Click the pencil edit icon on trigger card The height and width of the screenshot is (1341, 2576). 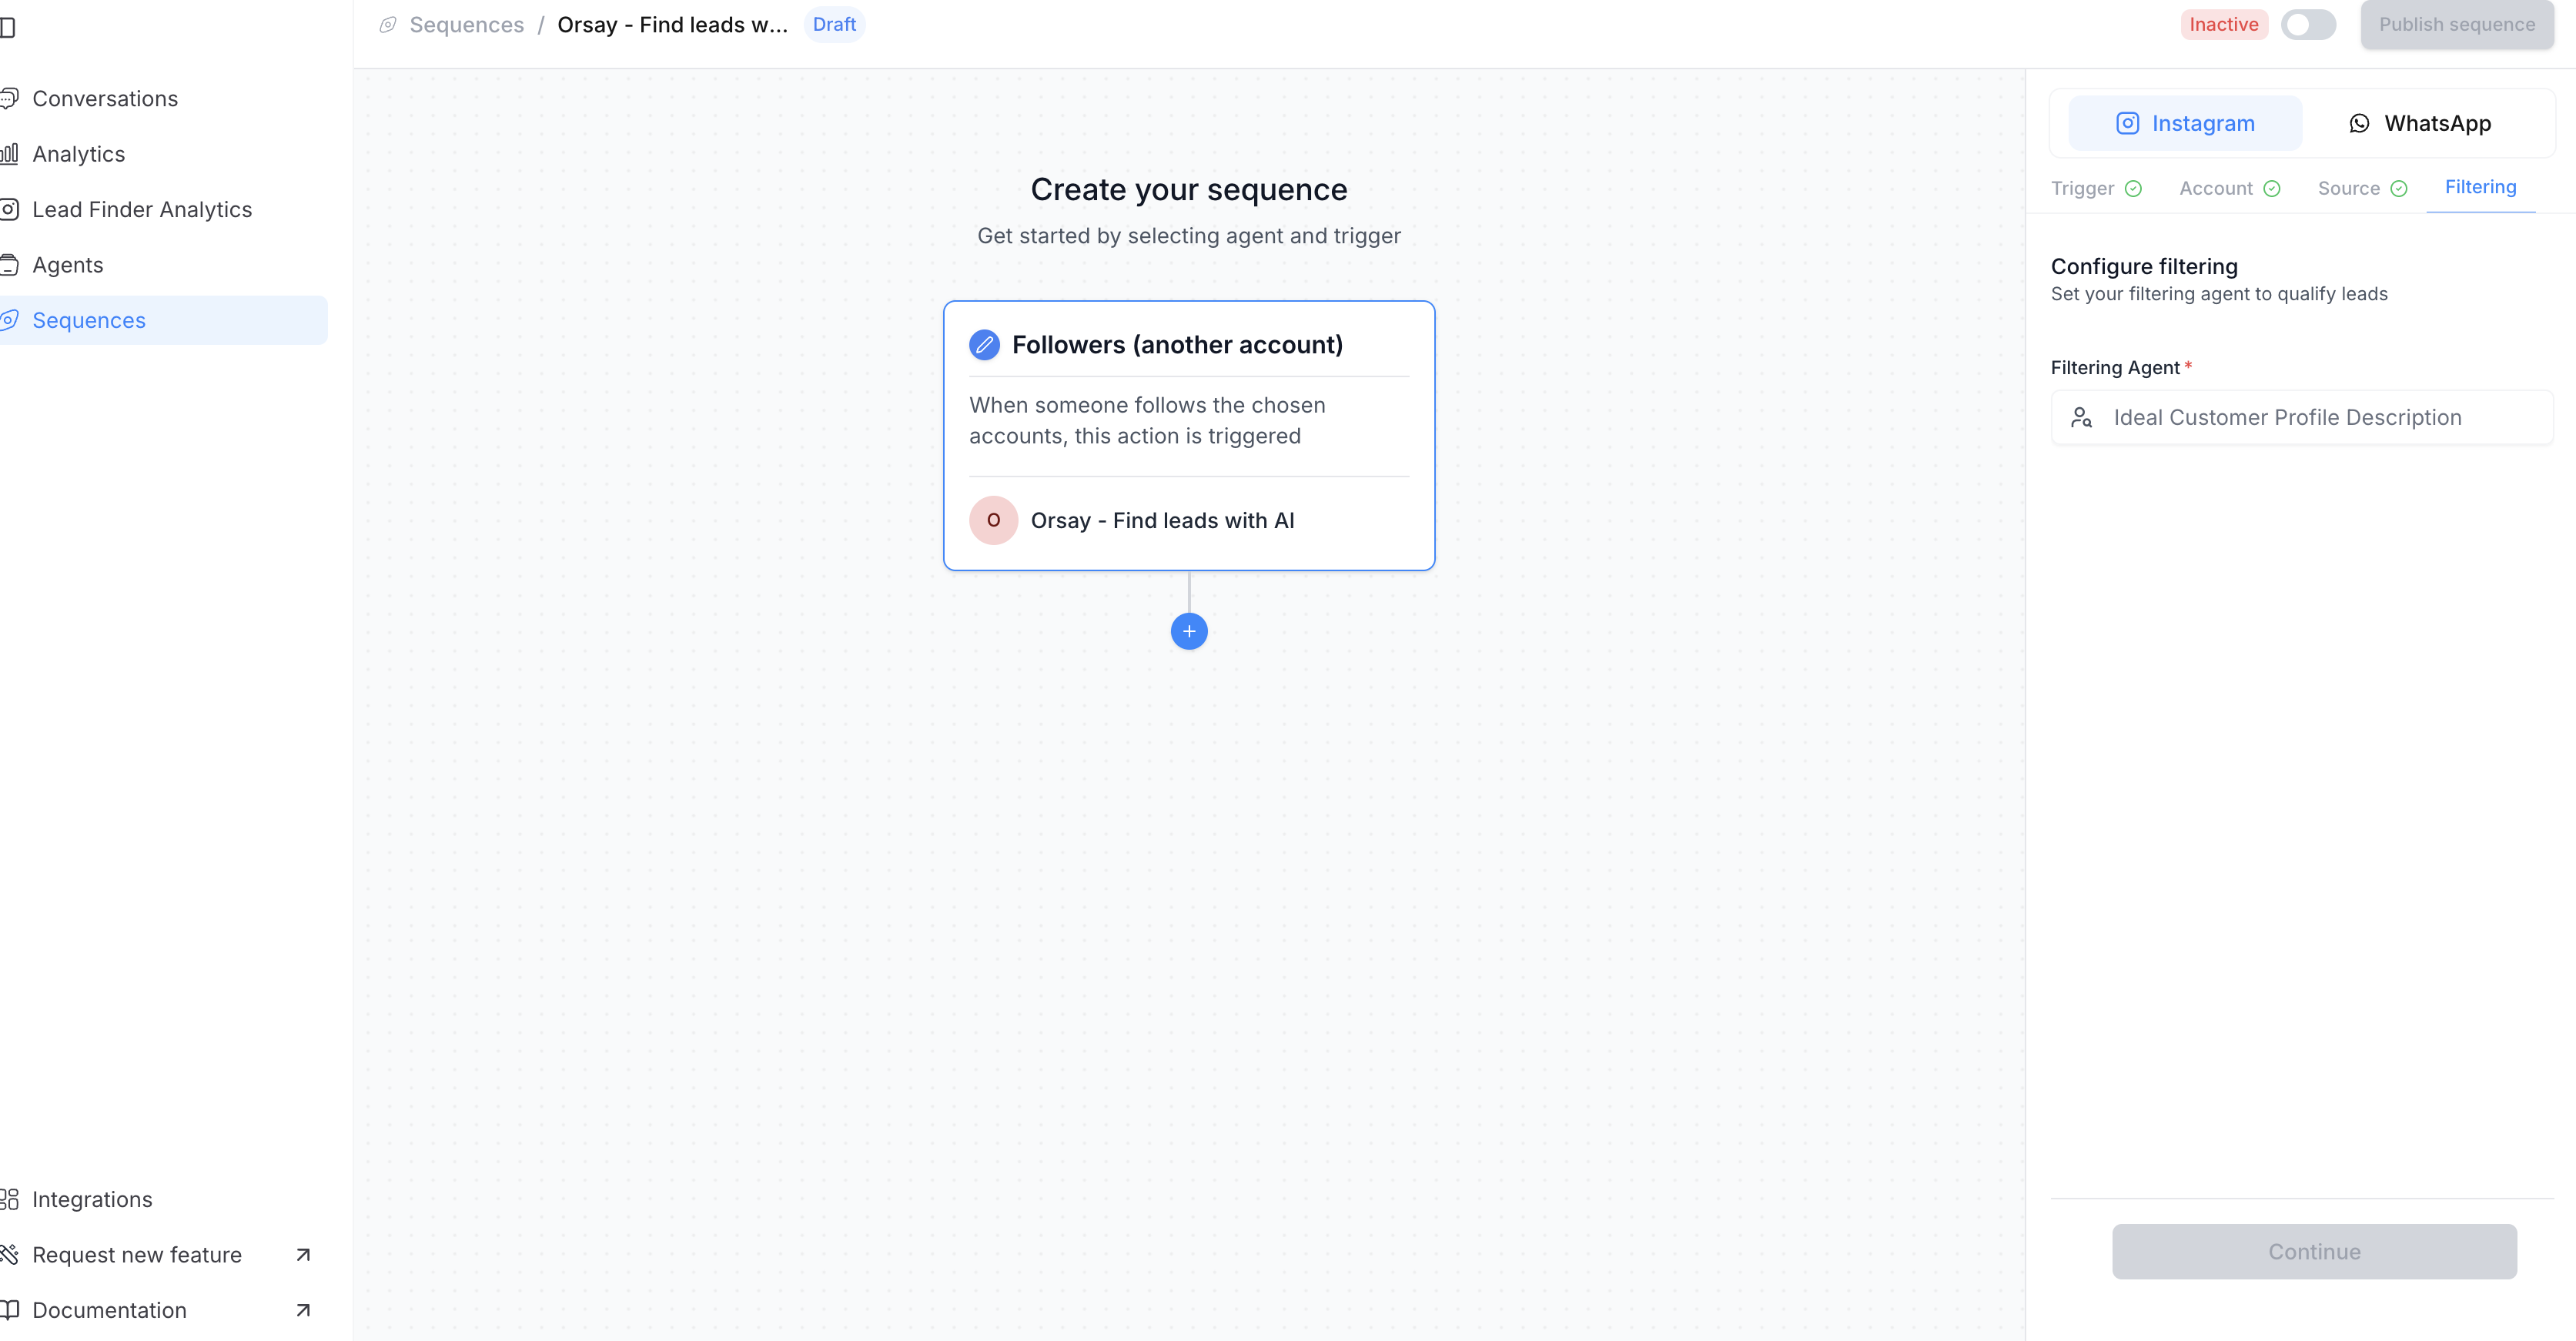coord(984,345)
